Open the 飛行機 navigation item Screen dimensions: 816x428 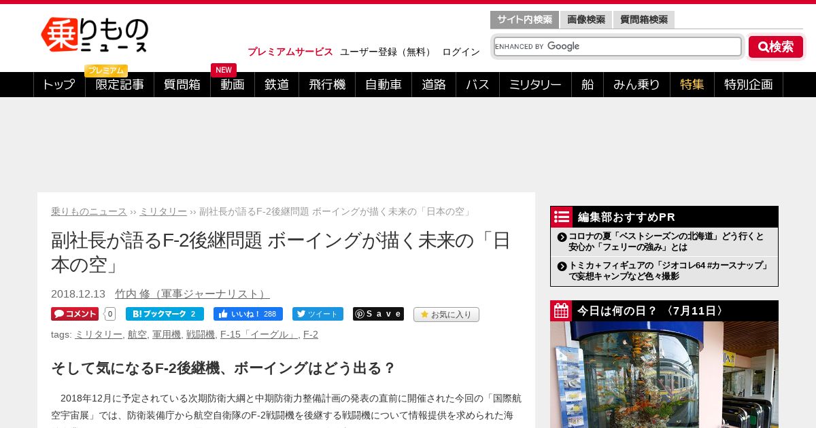point(327,85)
